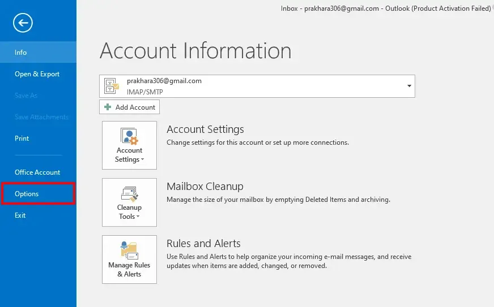Click 'Manage the size of your mailbox' description
Viewport: 494px width, 307px height.
(x=278, y=200)
